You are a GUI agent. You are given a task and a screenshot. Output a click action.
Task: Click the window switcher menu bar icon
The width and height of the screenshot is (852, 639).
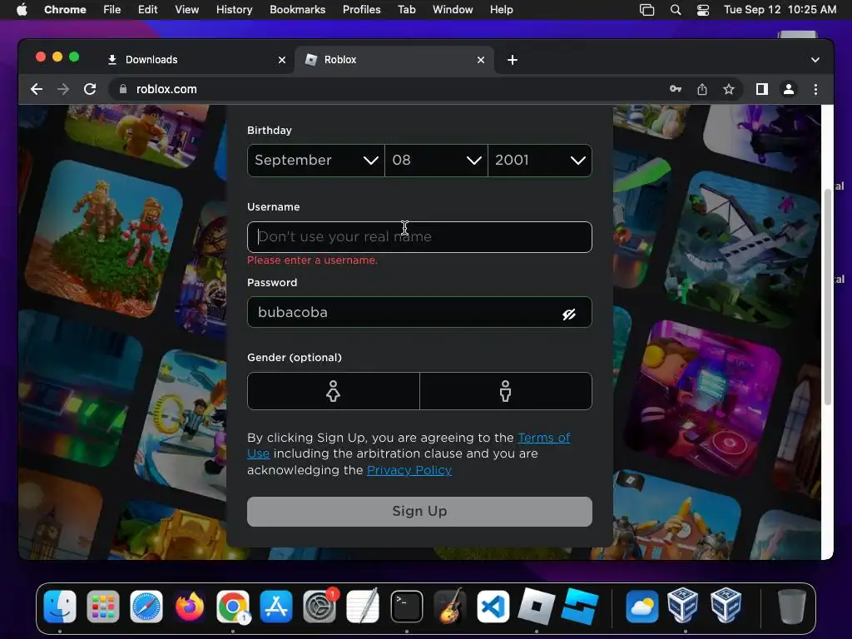646,10
